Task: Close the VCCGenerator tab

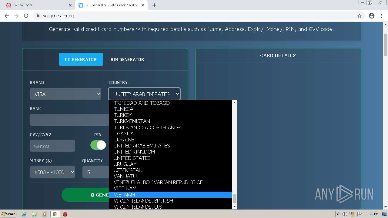Action: 143,5
